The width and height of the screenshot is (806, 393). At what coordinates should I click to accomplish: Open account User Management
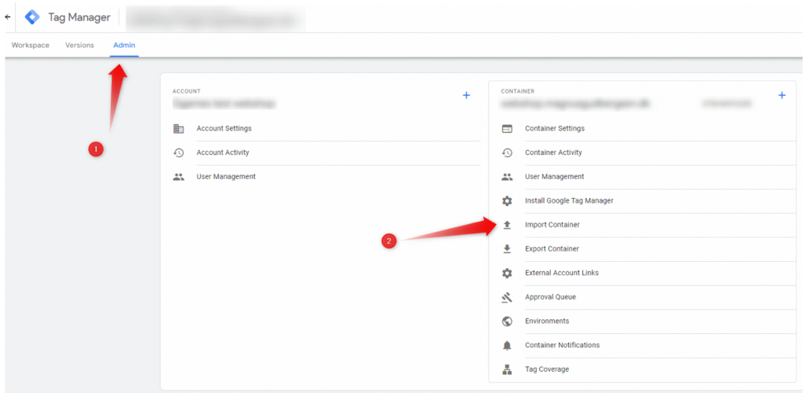(226, 177)
